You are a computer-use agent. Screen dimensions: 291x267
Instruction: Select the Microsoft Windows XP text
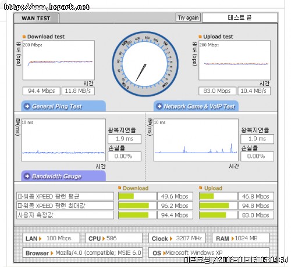coord(194,253)
